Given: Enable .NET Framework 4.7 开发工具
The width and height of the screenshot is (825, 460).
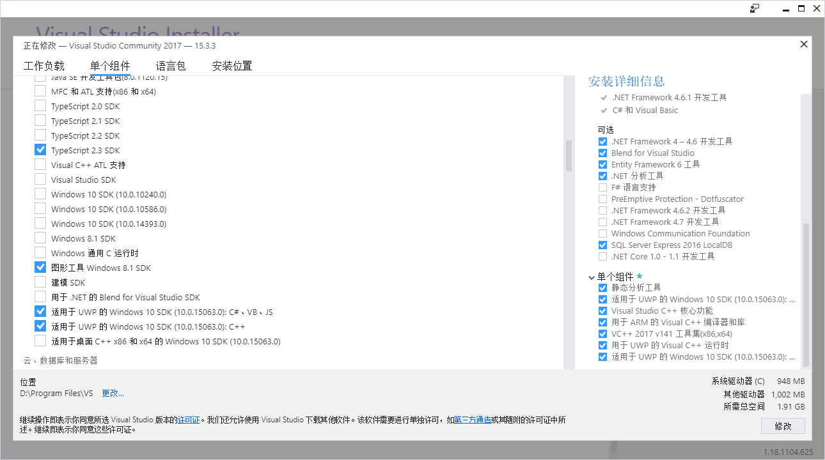Looking at the screenshot, I should pyautogui.click(x=602, y=222).
